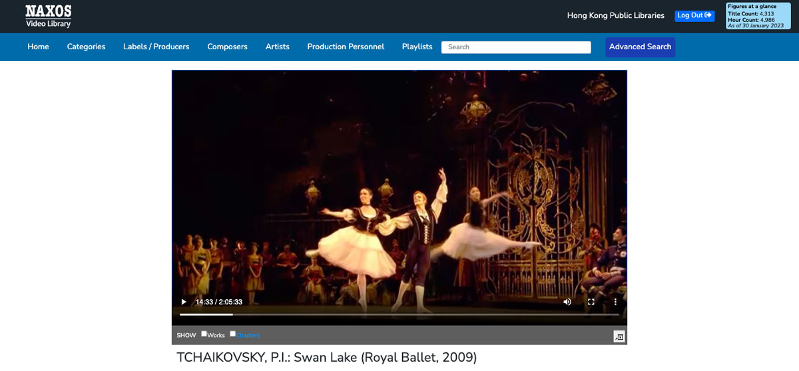The image size is (799, 371).
Task: Click the Advanced Search button
Action: pyautogui.click(x=640, y=47)
